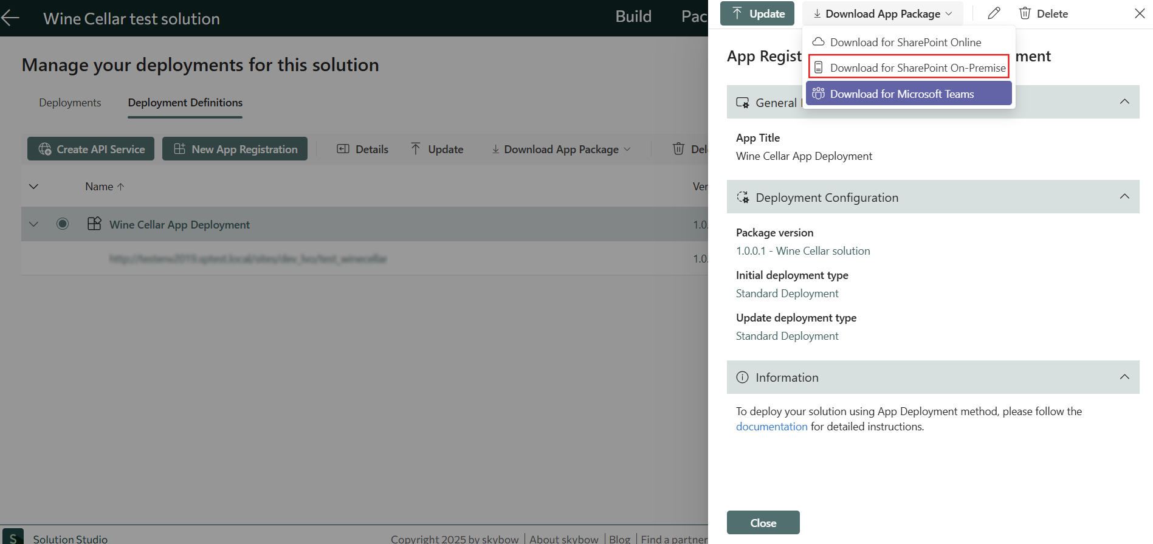Click the Update button in panel

[757, 13]
